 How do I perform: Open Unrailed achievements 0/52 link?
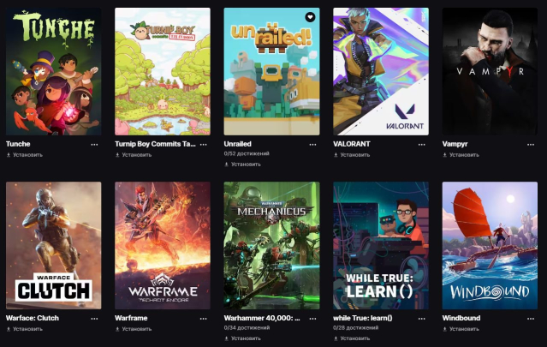point(247,153)
